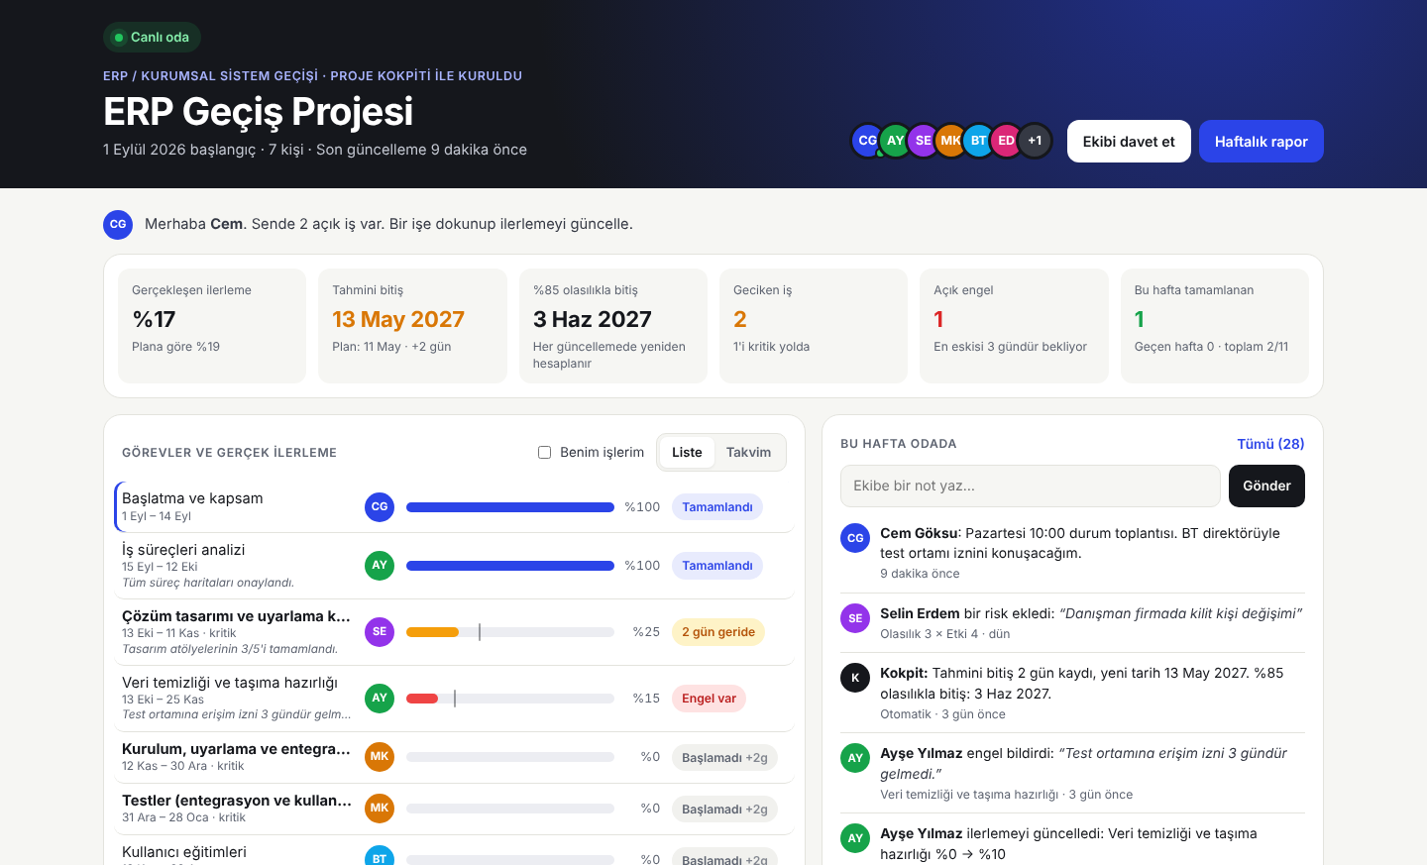Viewport: 1427px width, 865px height.
Task: Select the MK avatar in the header team list
Action: click(950, 141)
